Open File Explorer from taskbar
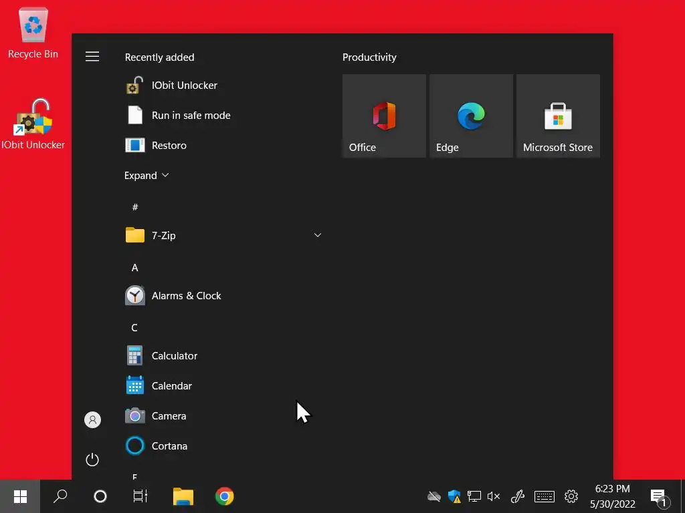The height and width of the screenshot is (513, 685). pos(183,496)
